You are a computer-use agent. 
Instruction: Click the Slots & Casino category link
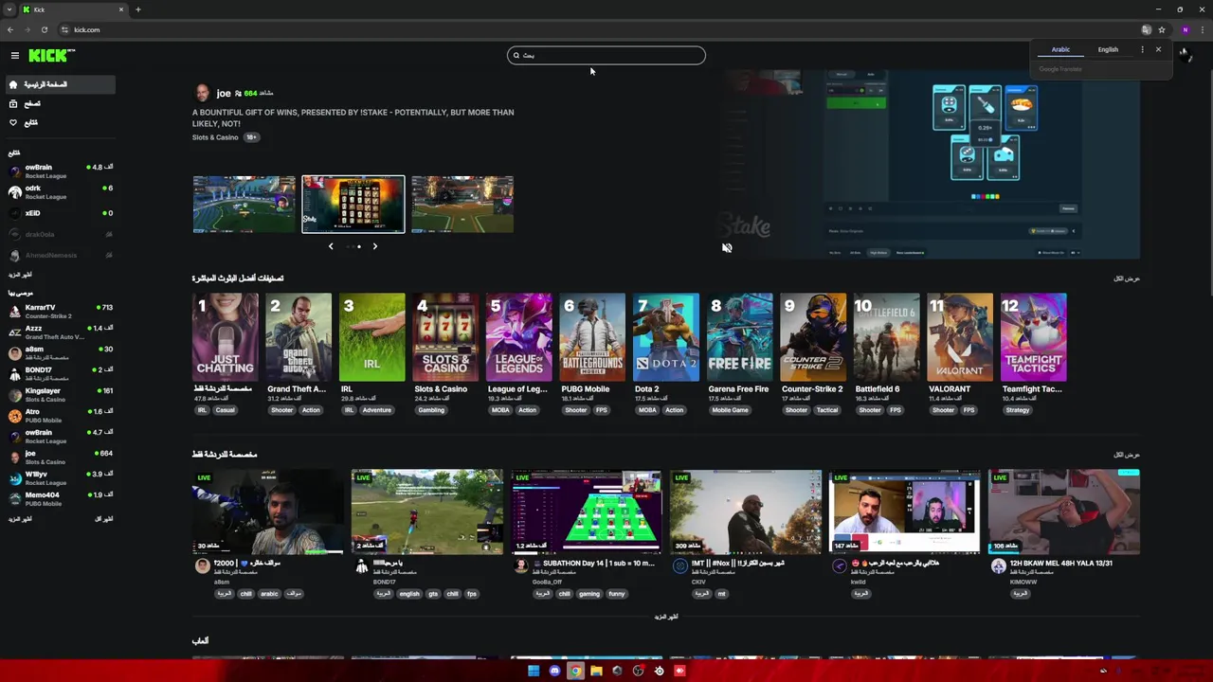click(215, 137)
